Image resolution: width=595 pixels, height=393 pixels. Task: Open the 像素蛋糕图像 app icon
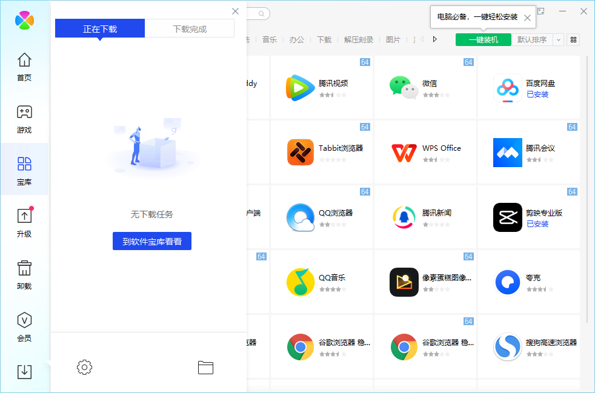tap(404, 282)
